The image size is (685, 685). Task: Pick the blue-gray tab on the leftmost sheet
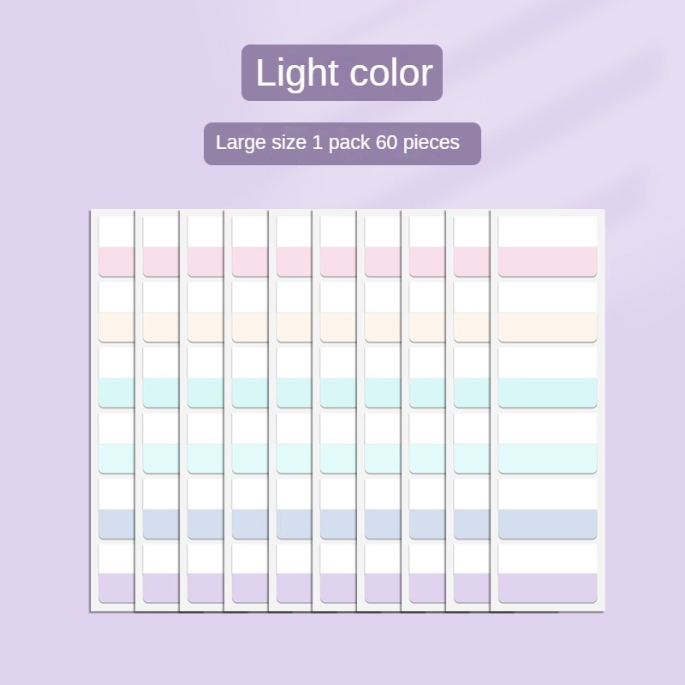(116, 523)
